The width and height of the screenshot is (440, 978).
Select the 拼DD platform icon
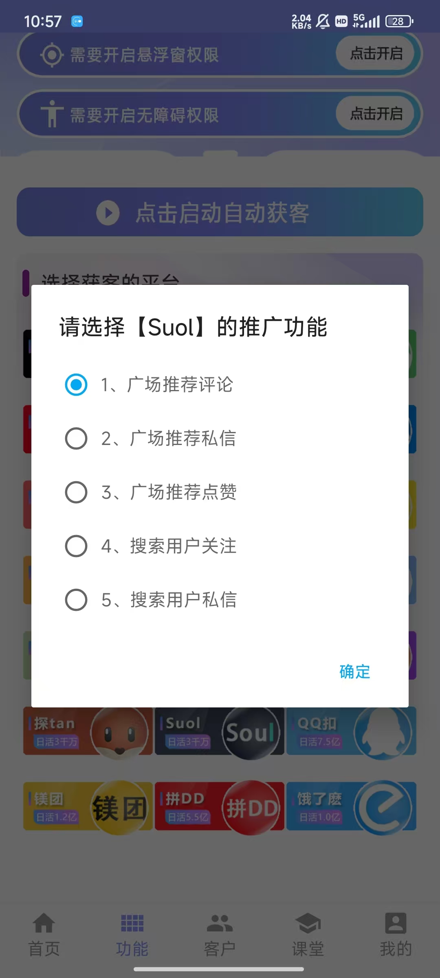point(251,808)
